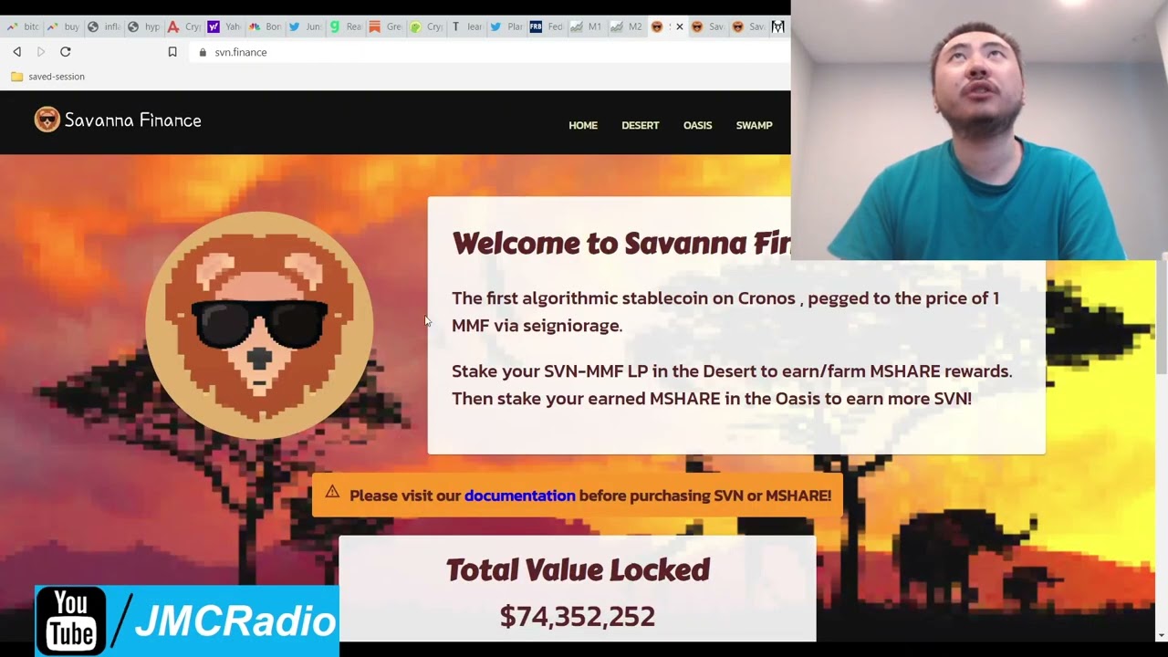Switch to the 'hyp' browser tab
This screenshot has height=657, width=1168.
(144, 27)
